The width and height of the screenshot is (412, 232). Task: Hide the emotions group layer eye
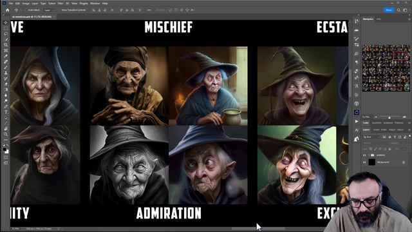(x=364, y=155)
